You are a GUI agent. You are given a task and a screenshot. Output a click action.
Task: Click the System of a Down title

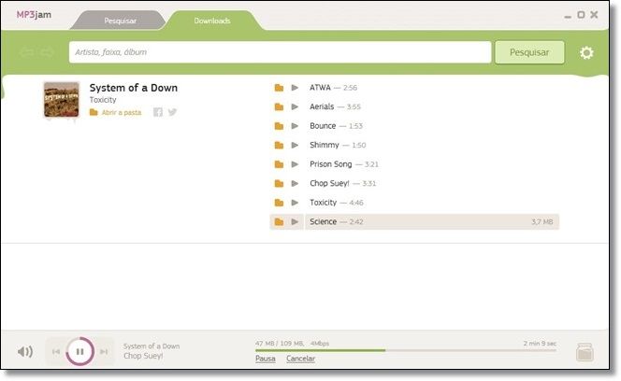(x=134, y=88)
